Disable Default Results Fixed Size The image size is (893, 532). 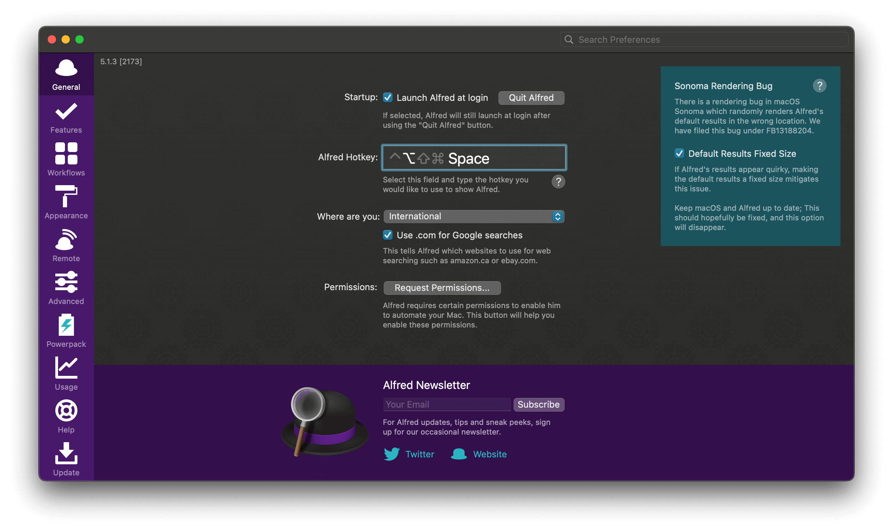click(x=679, y=153)
